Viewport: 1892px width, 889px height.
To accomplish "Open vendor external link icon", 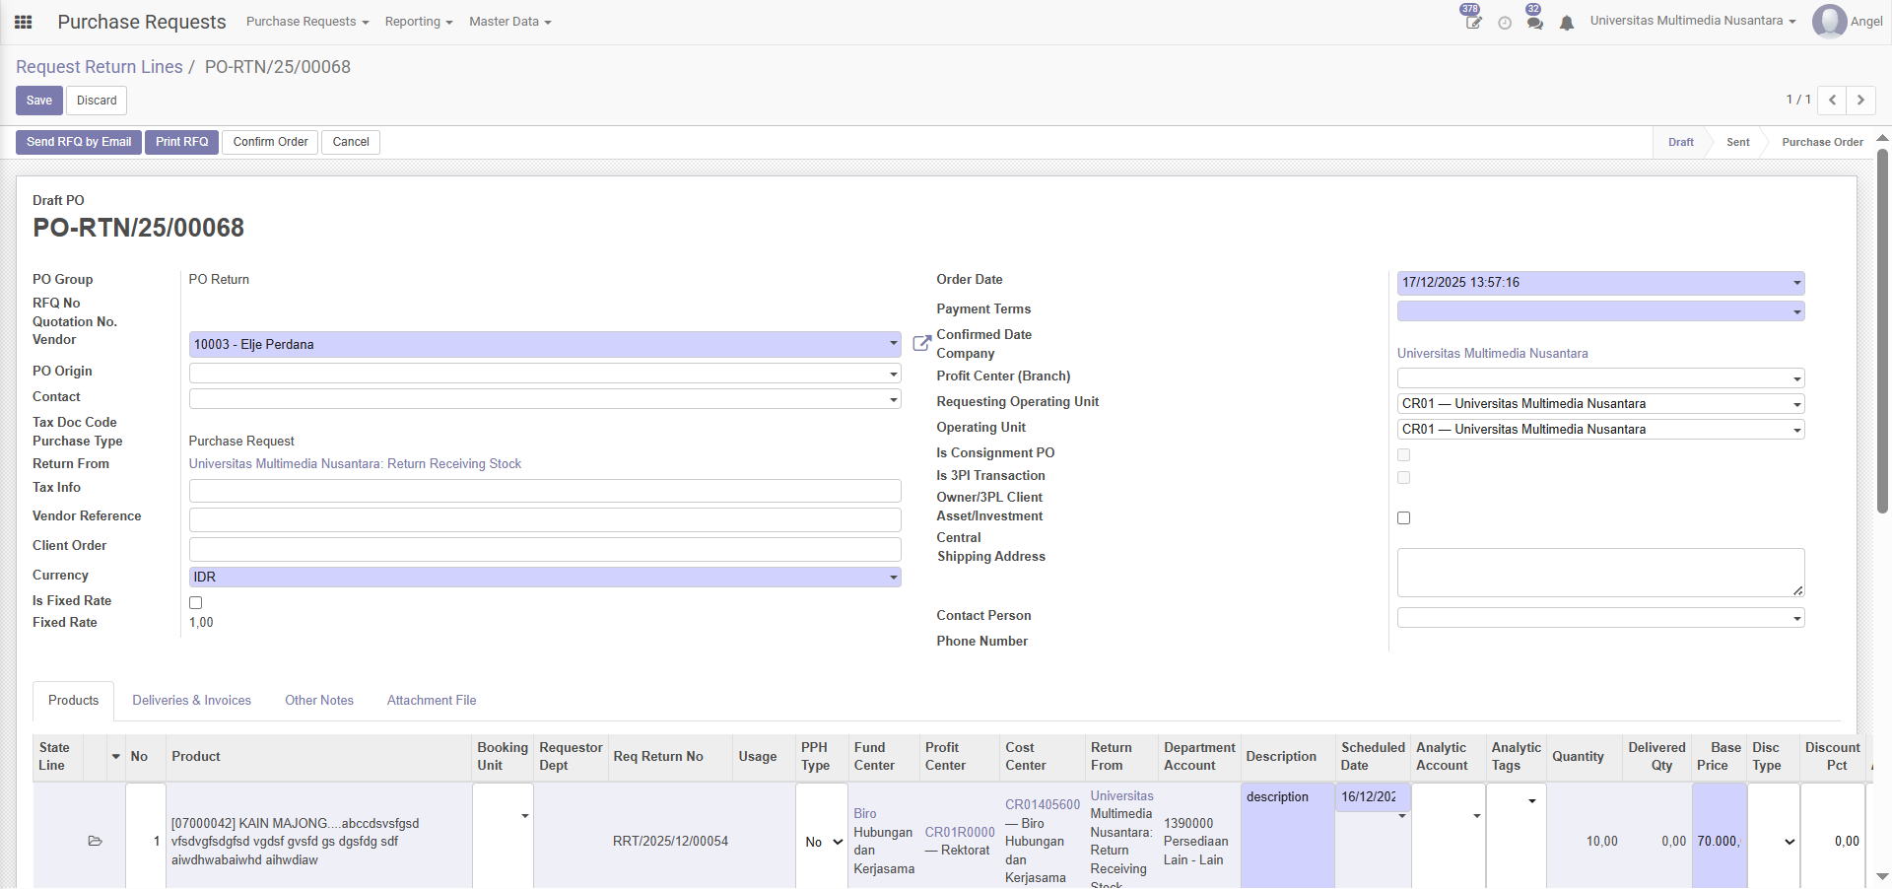I will 921,344.
